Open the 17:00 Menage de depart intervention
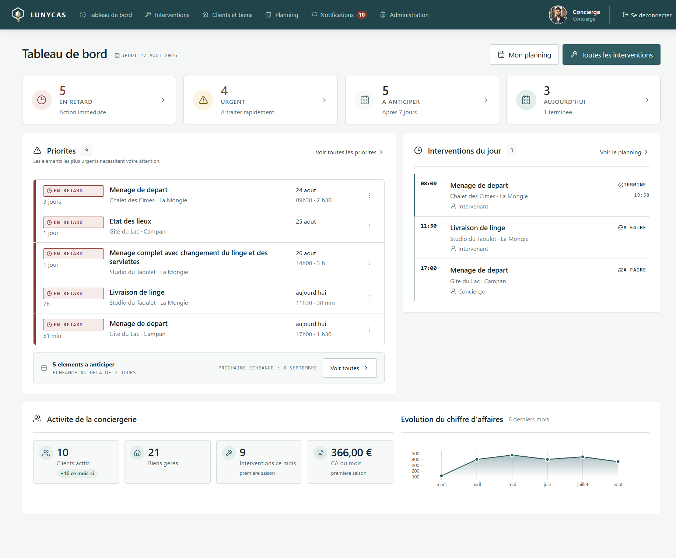The width and height of the screenshot is (676, 558). (532, 280)
